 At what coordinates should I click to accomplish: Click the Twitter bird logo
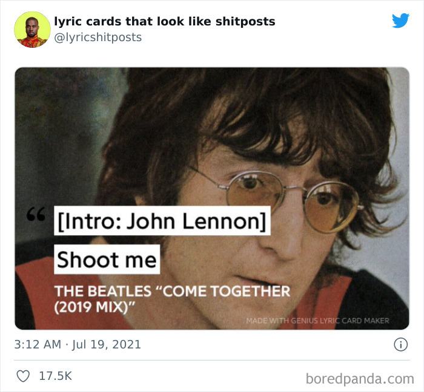pos(400,21)
